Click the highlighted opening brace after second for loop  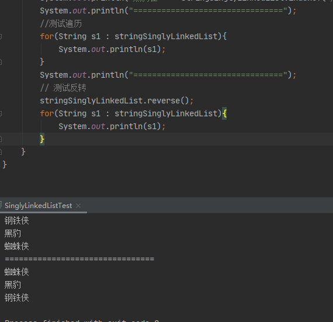coord(224,113)
